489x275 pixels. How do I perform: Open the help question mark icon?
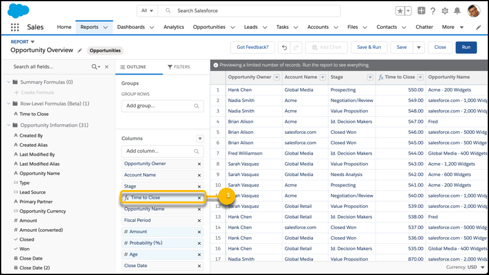click(x=433, y=11)
